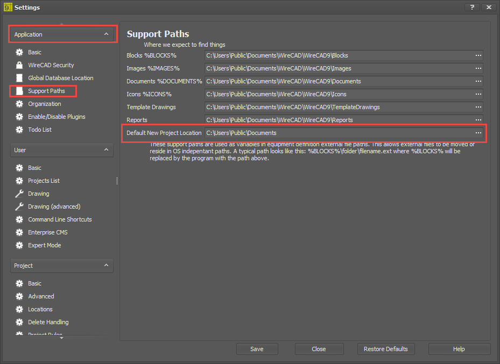Collapse the User section chevron

pyautogui.click(x=106, y=149)
